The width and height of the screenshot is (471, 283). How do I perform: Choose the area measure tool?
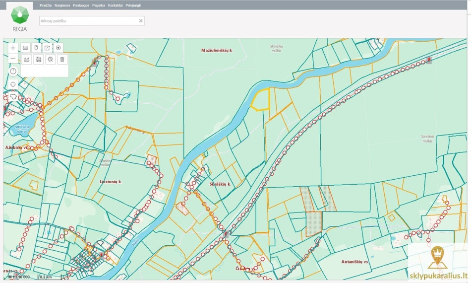39,59
